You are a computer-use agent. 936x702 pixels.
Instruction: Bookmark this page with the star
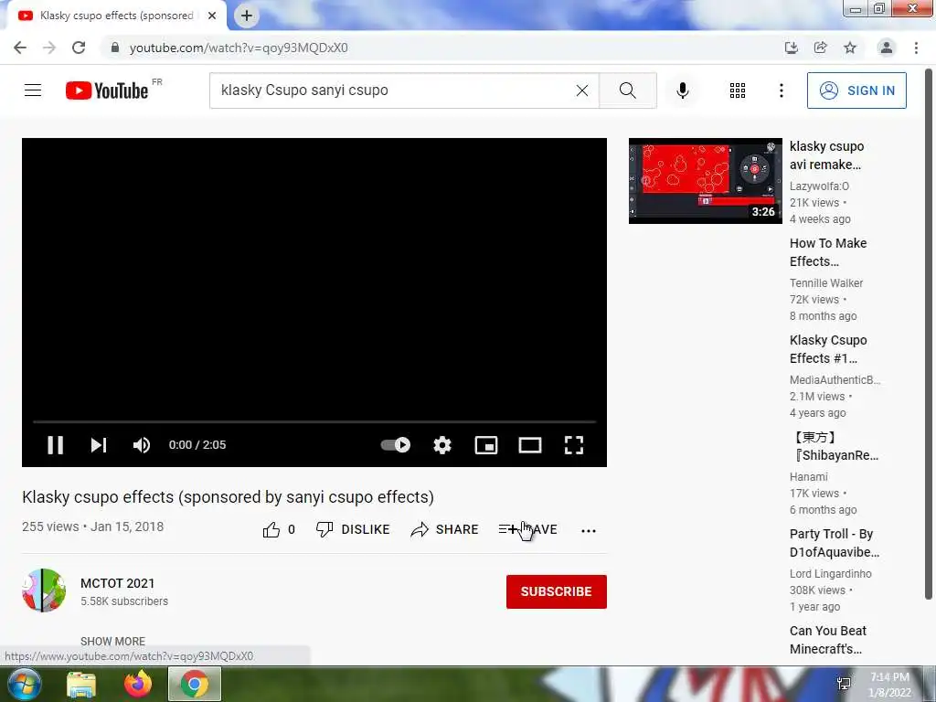[850, 48]
